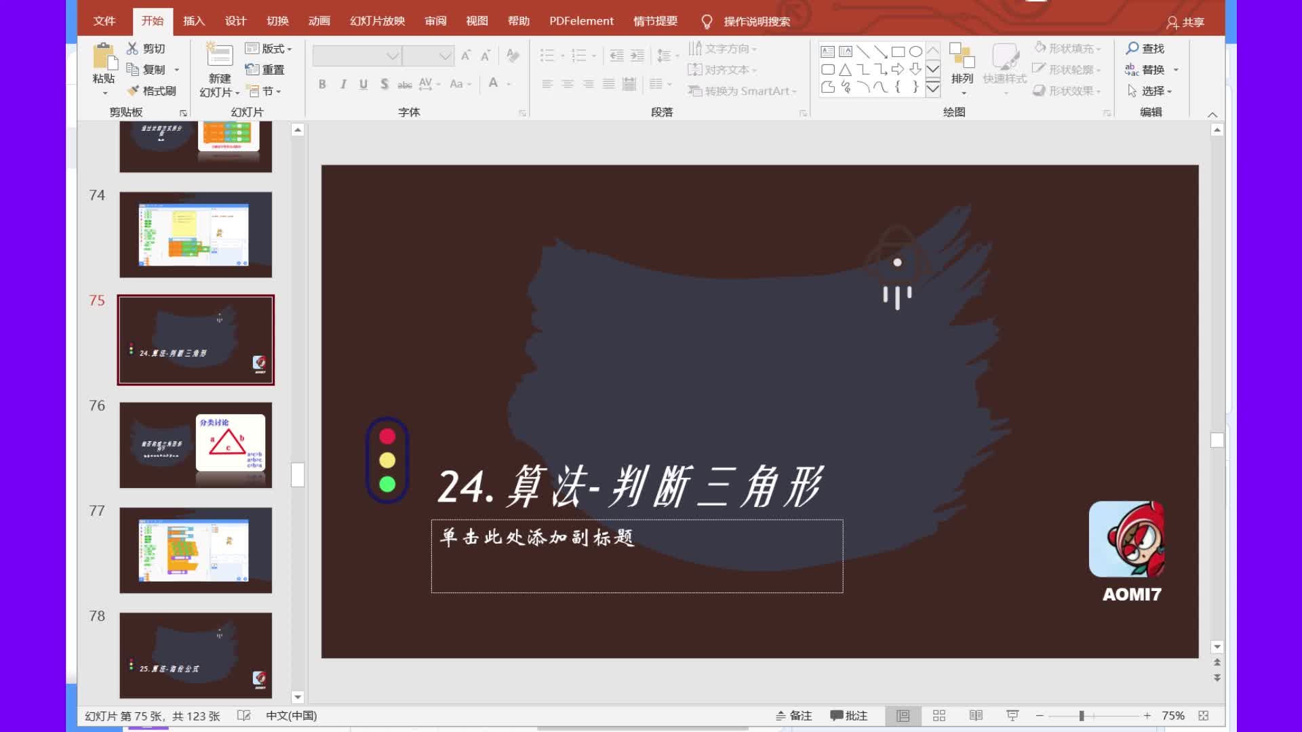Open the Select (选择) dropdown

(1149, 90)
